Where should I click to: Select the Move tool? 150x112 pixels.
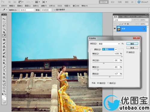tap(4, 19)
